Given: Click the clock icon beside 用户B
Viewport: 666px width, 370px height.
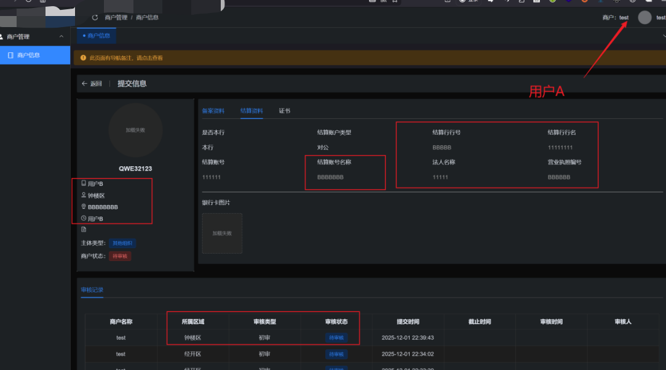Looking at the screenshot, I should pyautogui.click(x=84, y=218).
